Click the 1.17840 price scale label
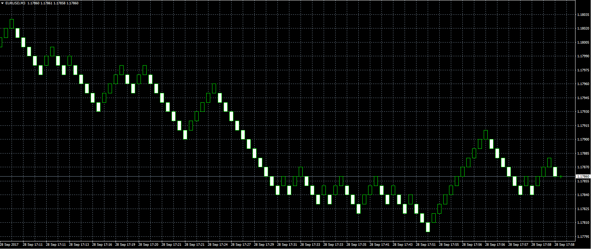 (583, 195)
